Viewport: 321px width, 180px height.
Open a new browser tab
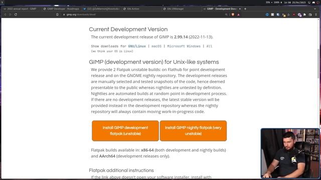click(x=245, y=9)
